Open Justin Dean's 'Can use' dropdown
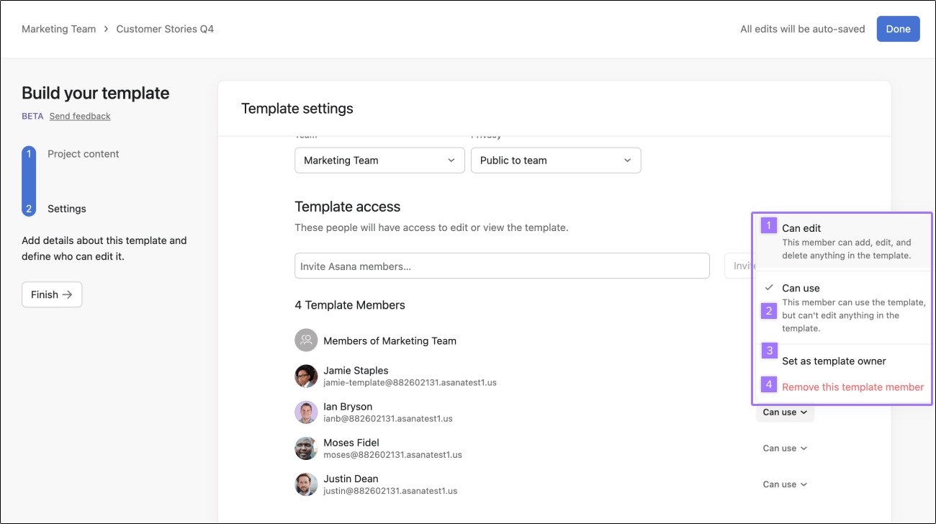This screenshot has height=524, width=936. [x=785, y=484]
